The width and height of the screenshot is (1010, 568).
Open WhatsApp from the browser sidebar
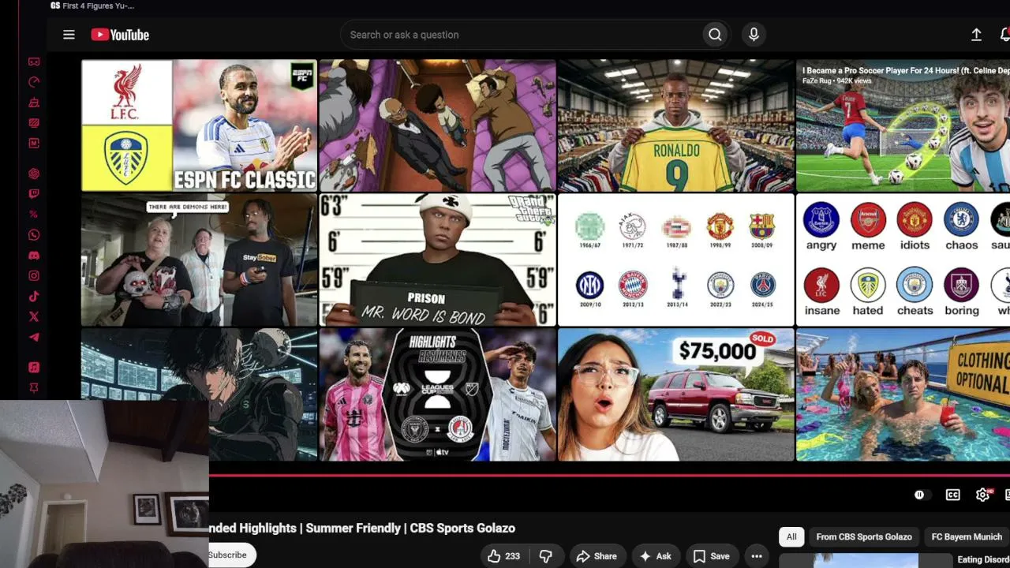pos(34,235)
